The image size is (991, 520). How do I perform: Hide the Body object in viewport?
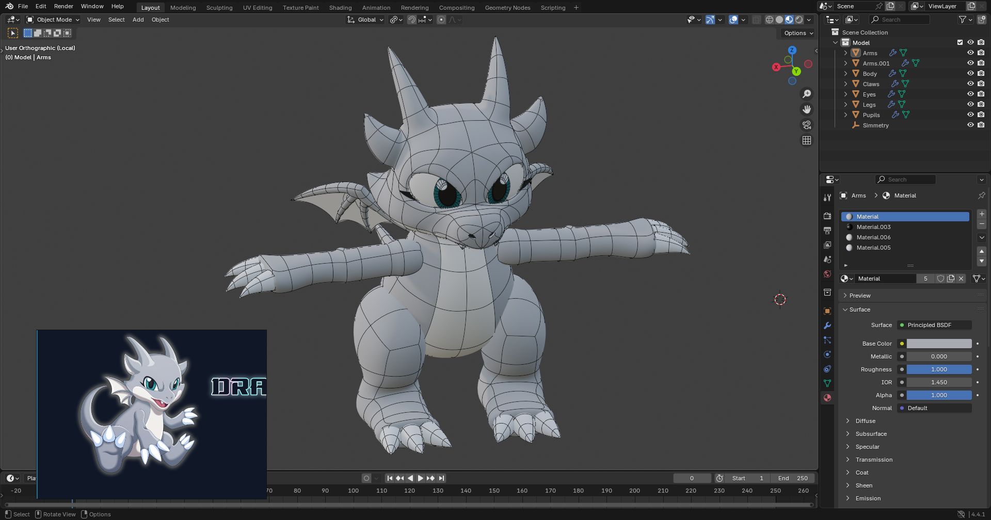(970, 73)
